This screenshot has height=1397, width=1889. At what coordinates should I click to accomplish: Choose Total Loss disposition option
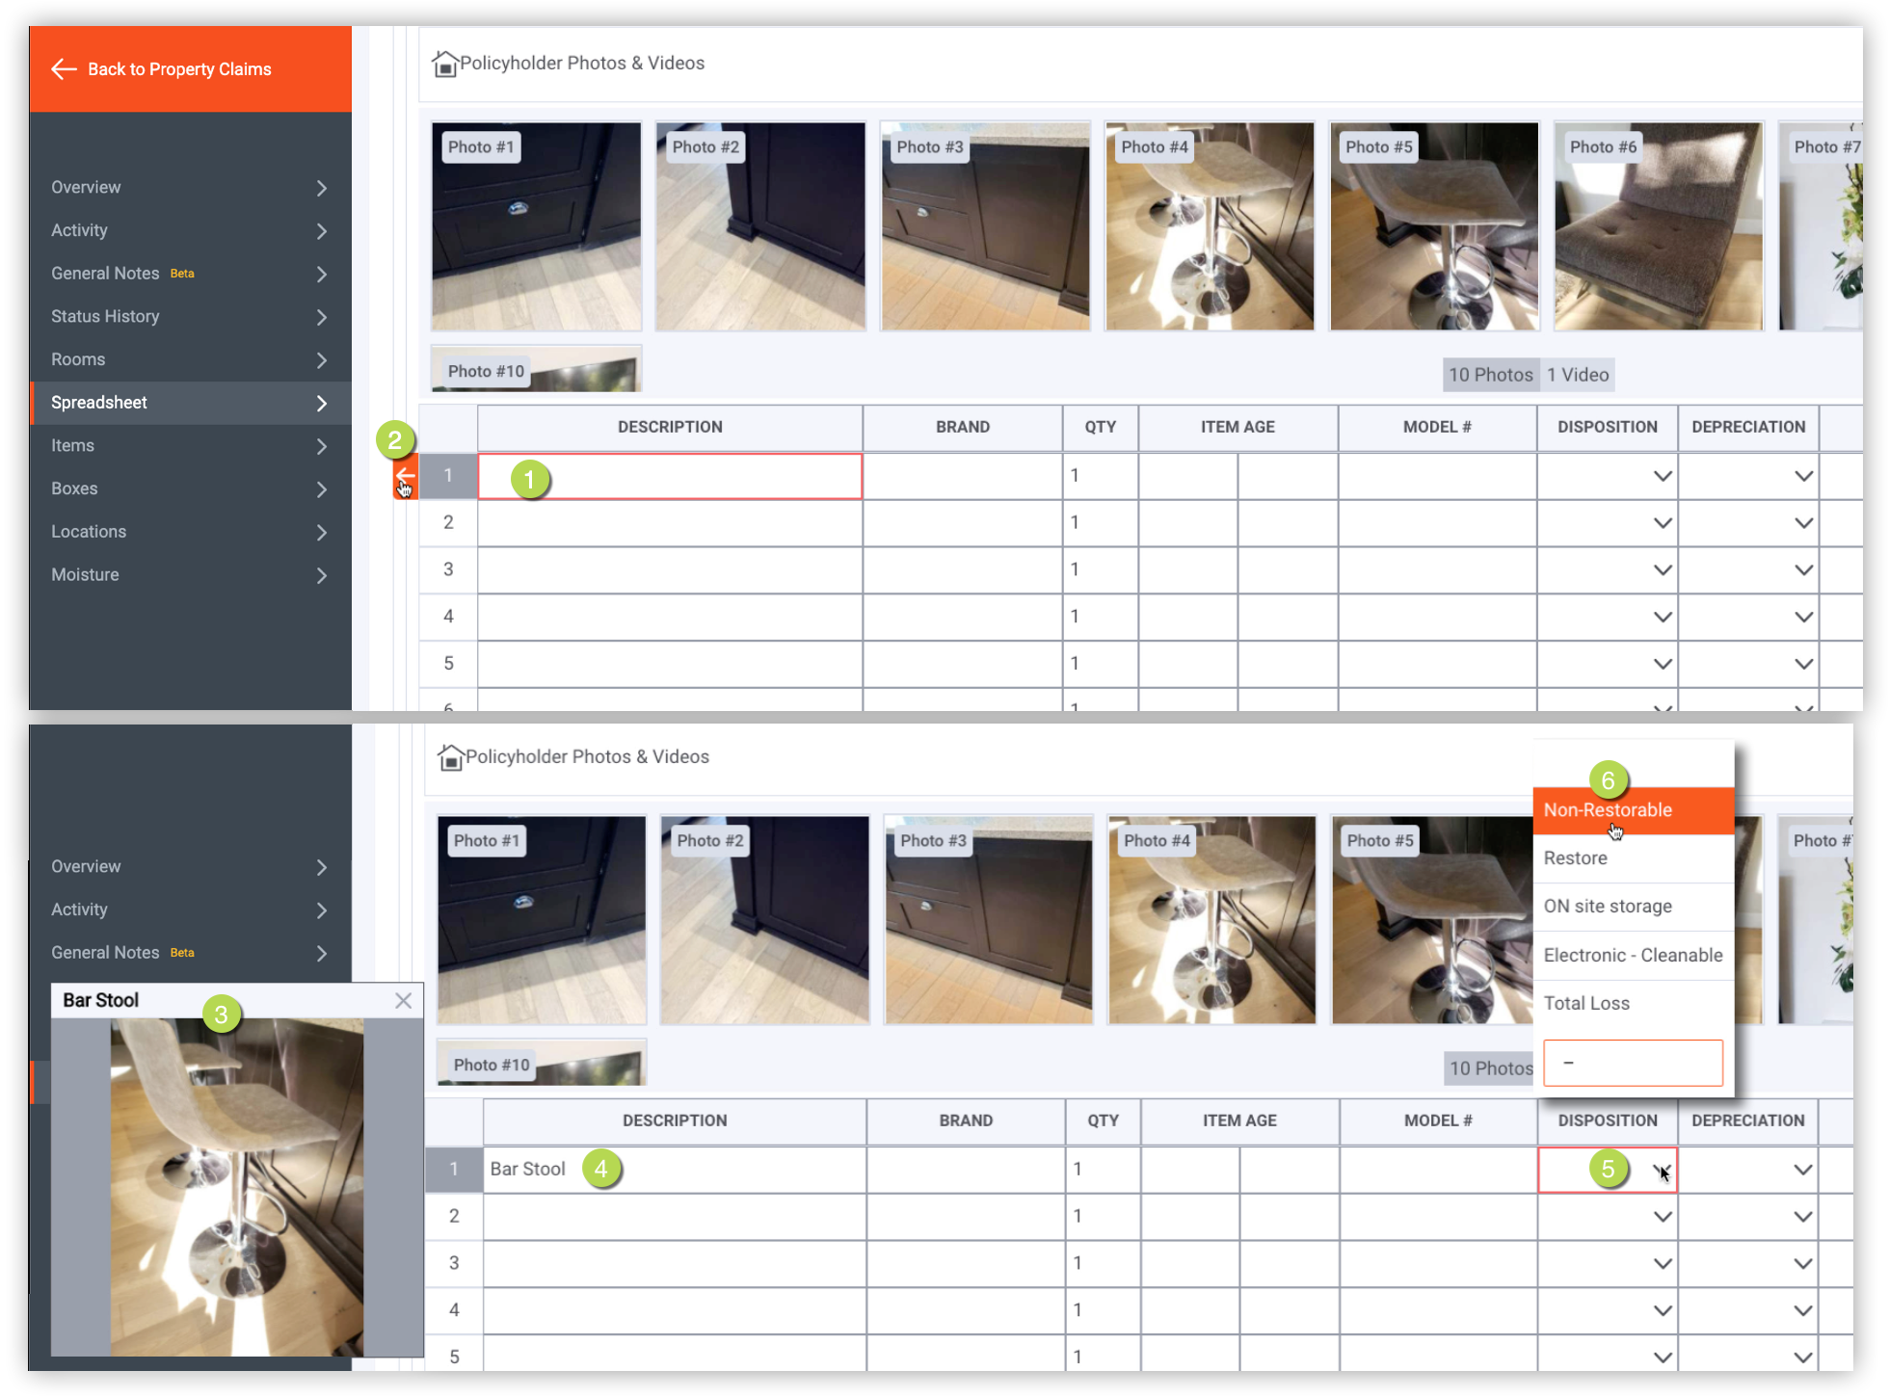click(1586, 1003)
